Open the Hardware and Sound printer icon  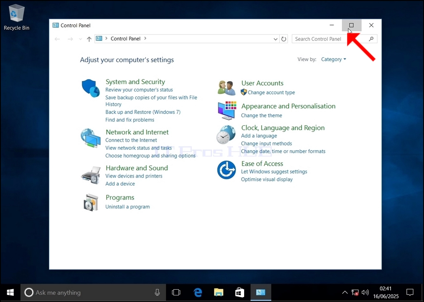click(x=91, y=176)
